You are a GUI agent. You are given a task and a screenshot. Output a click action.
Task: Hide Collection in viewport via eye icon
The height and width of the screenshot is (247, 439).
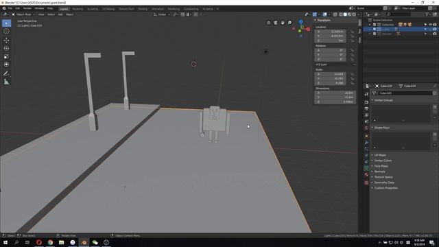(430, 25)
